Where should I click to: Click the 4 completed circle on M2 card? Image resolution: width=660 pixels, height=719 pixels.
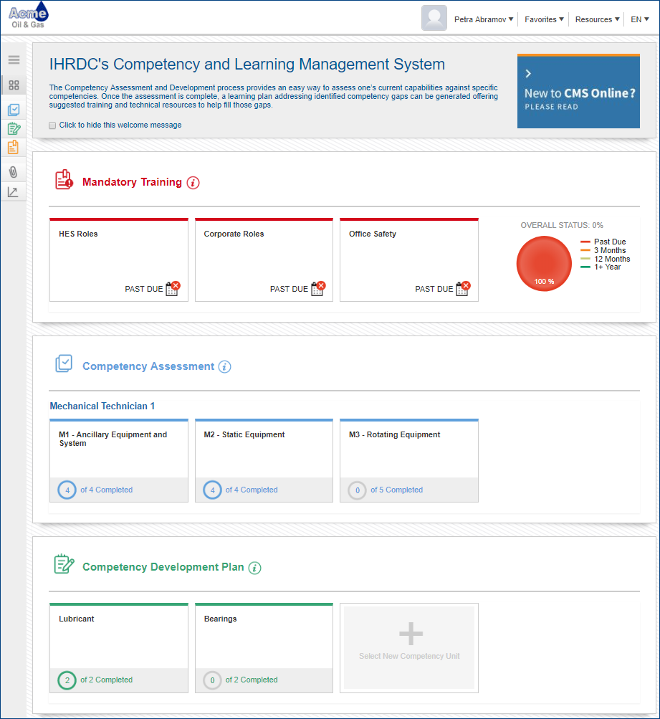pyautogui.click(x=212, y=490)
